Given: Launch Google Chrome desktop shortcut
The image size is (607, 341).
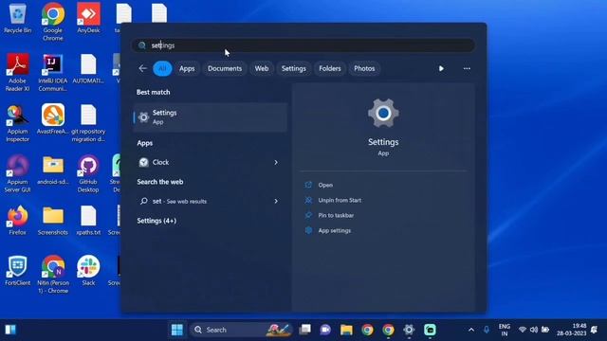Looking at the screenshot, I should pyautogui.click(x=53, y=22).
